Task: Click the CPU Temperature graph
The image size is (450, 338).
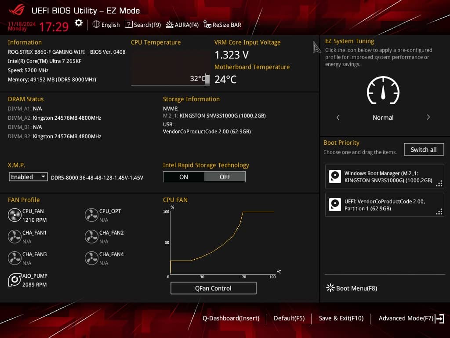Action: coord(171,67)
